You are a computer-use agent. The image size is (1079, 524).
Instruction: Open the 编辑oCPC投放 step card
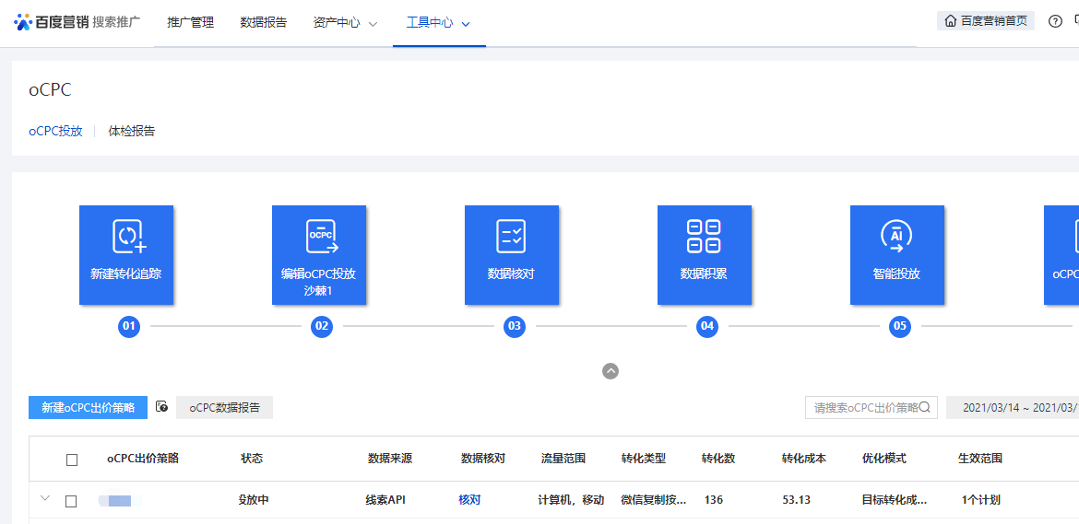pyautogui.click(x=318, y=255)
